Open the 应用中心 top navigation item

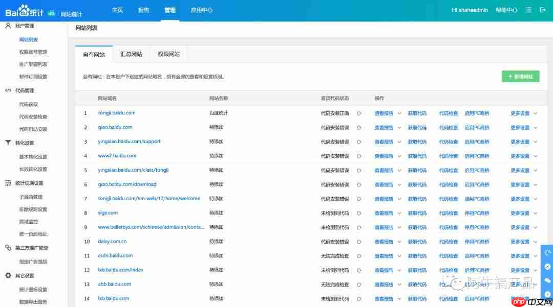(202, 10)
